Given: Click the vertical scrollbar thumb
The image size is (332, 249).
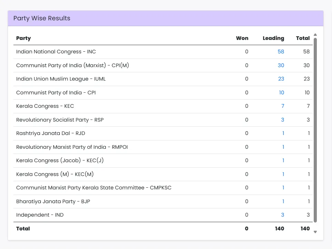Looking at the screenshot, I should coord(315,130).
